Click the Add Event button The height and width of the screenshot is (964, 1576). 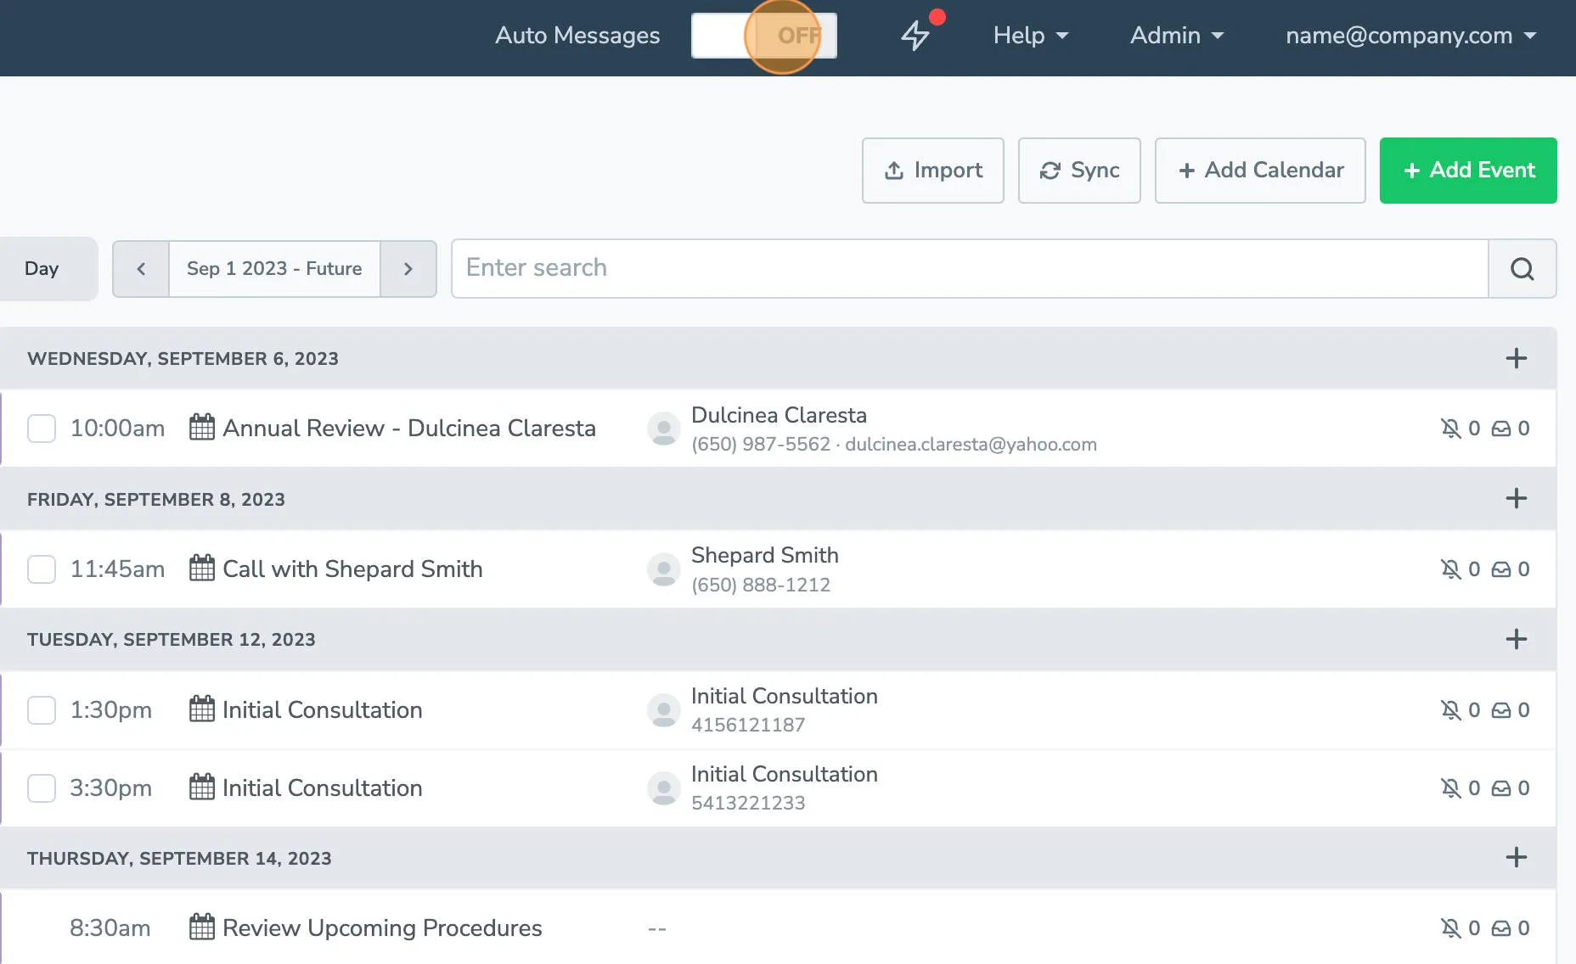click(1468, 171)
